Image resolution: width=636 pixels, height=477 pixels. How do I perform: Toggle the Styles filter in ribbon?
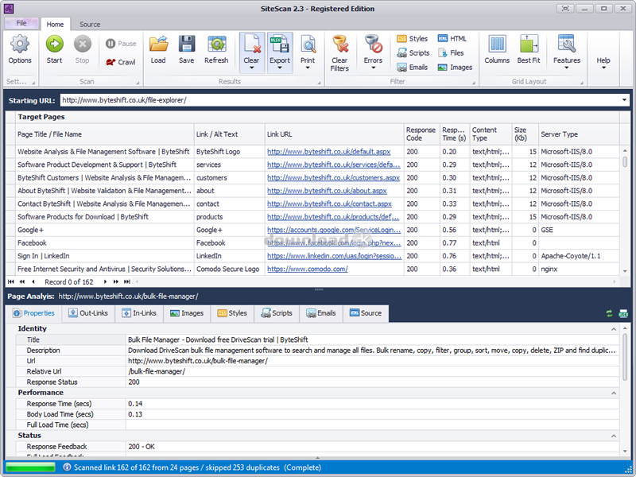pos(412,38)
